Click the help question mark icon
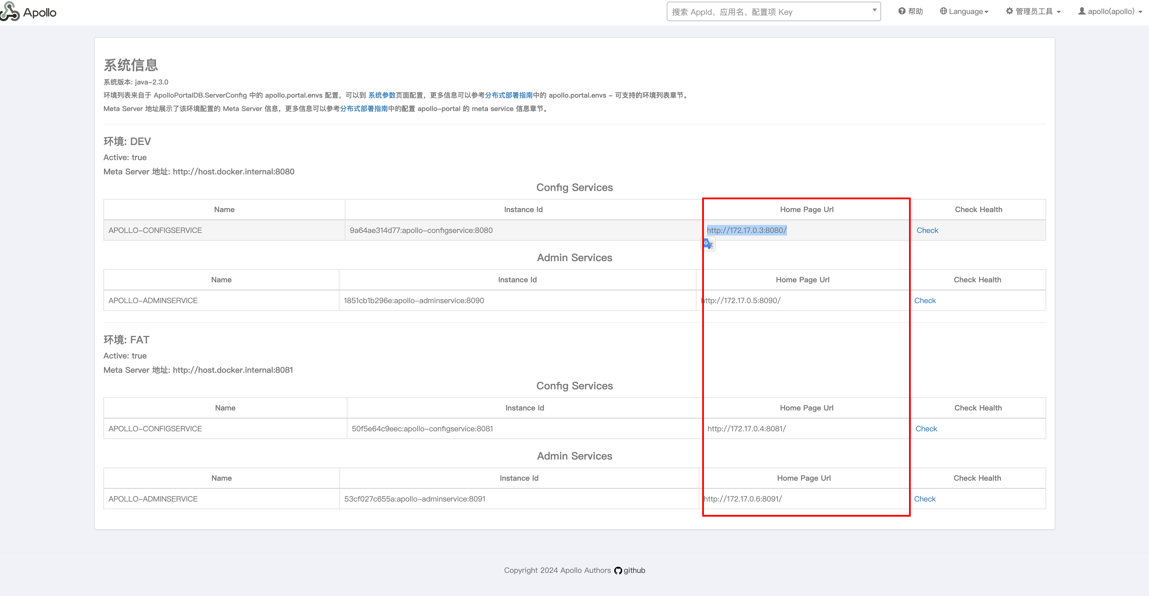 click(x=902, y=11)
